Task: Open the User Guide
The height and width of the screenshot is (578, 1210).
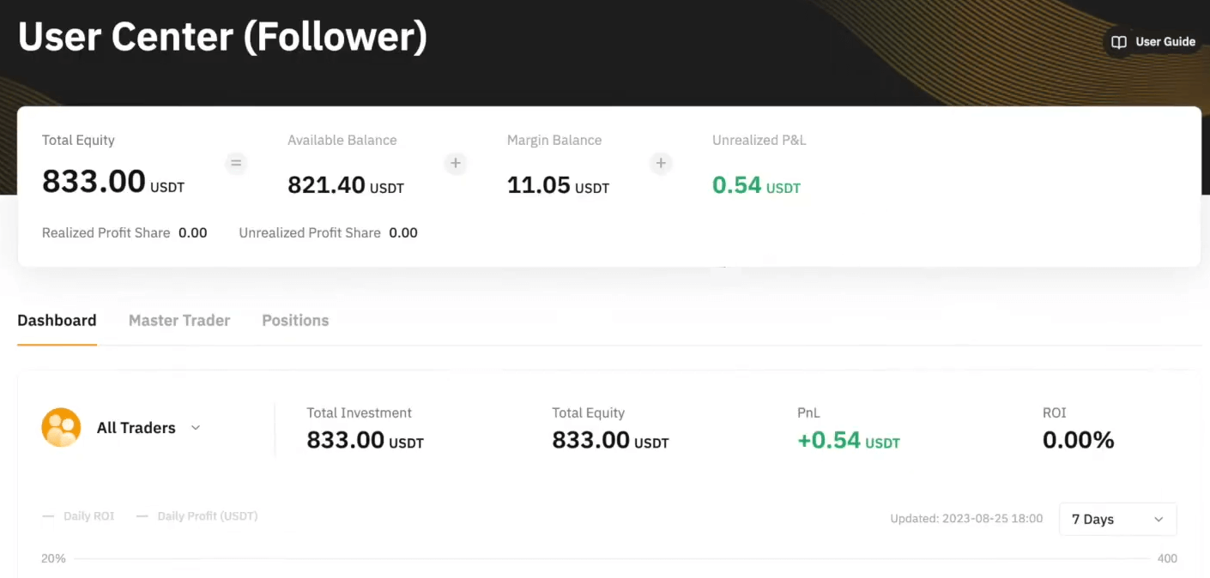Action: pyautogui.click(x=1165, y=42)
